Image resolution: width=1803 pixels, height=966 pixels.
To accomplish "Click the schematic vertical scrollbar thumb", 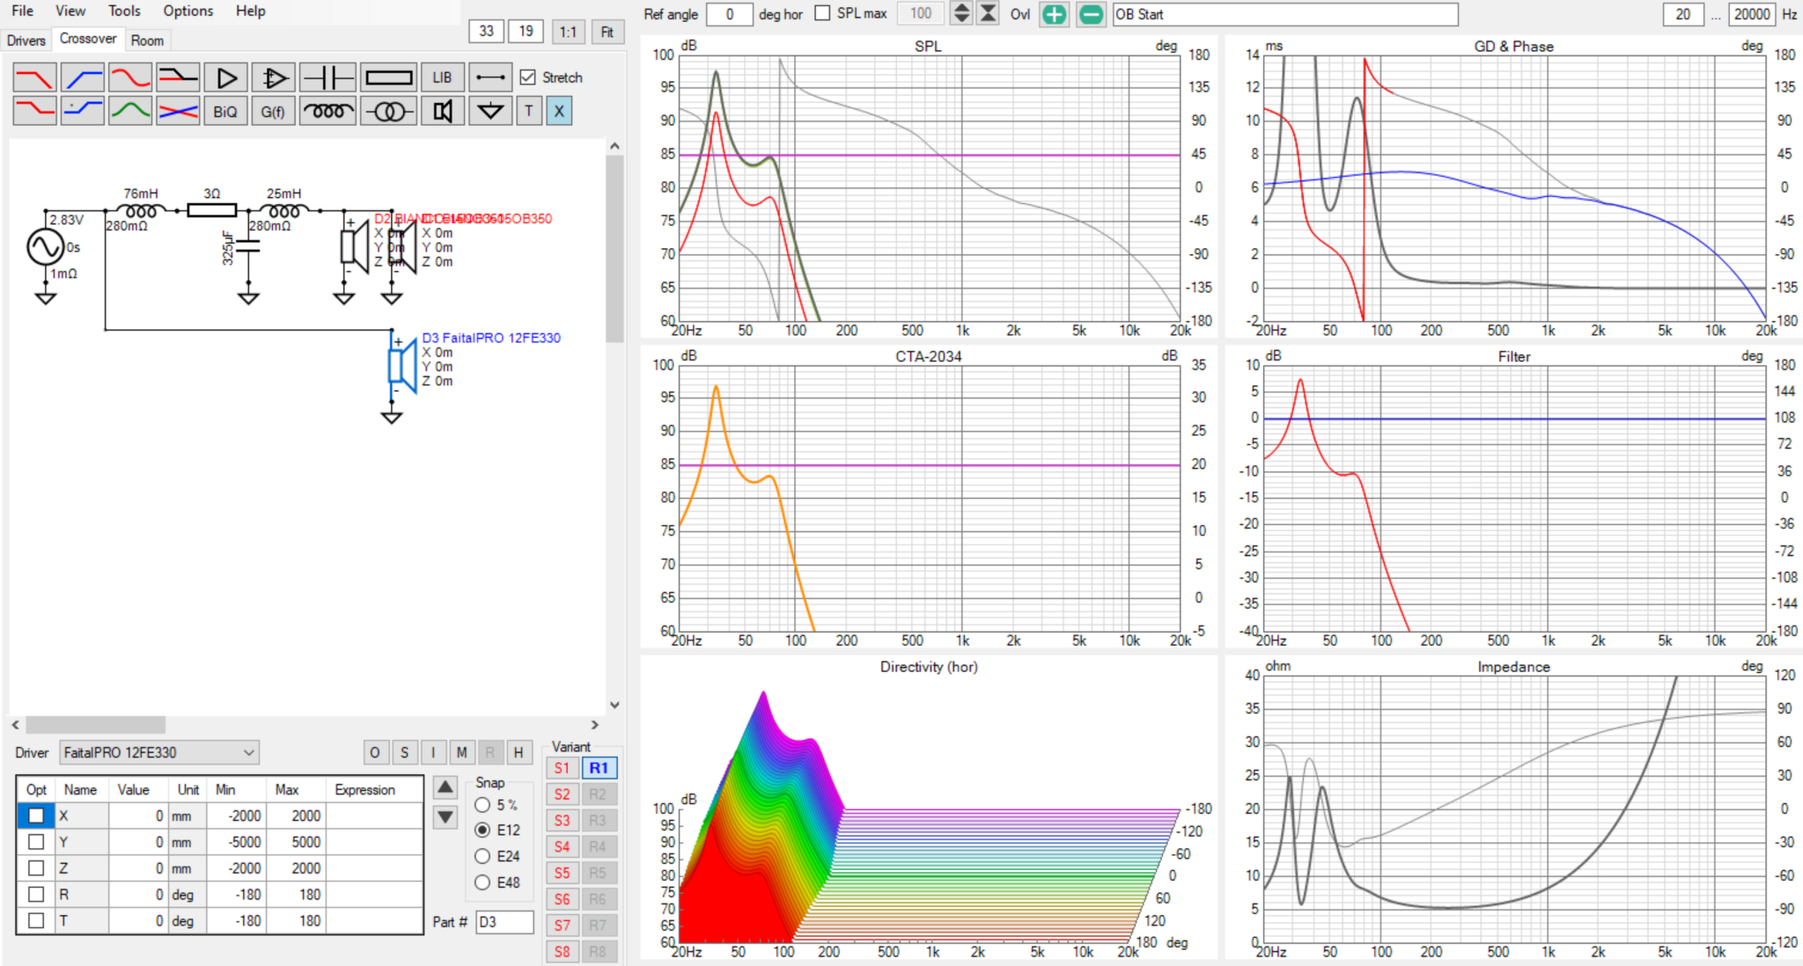I will (x=614, y=249).
